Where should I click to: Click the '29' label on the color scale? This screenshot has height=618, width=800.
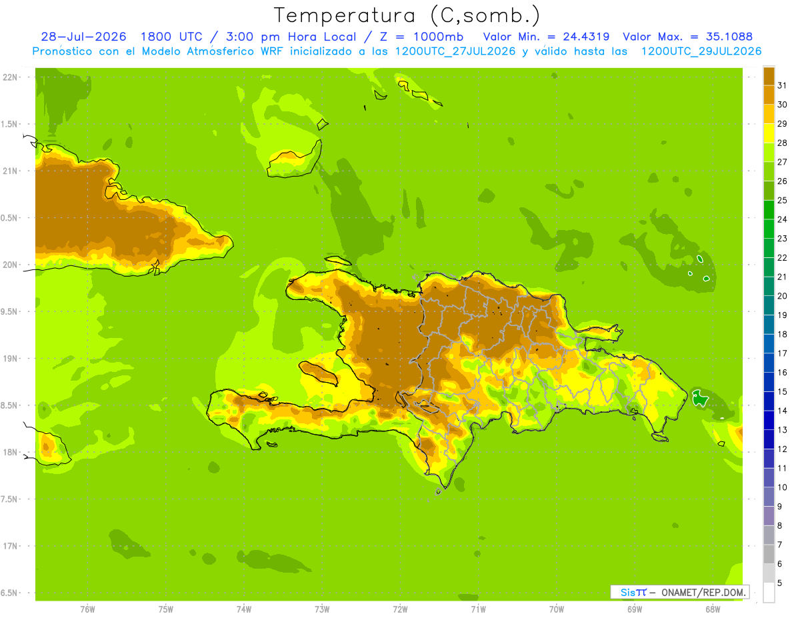click(x=782, y=123)
